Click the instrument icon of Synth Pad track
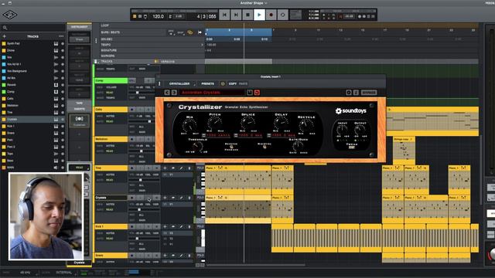Viewport: 495px width, 278px height. pos(56,43)
